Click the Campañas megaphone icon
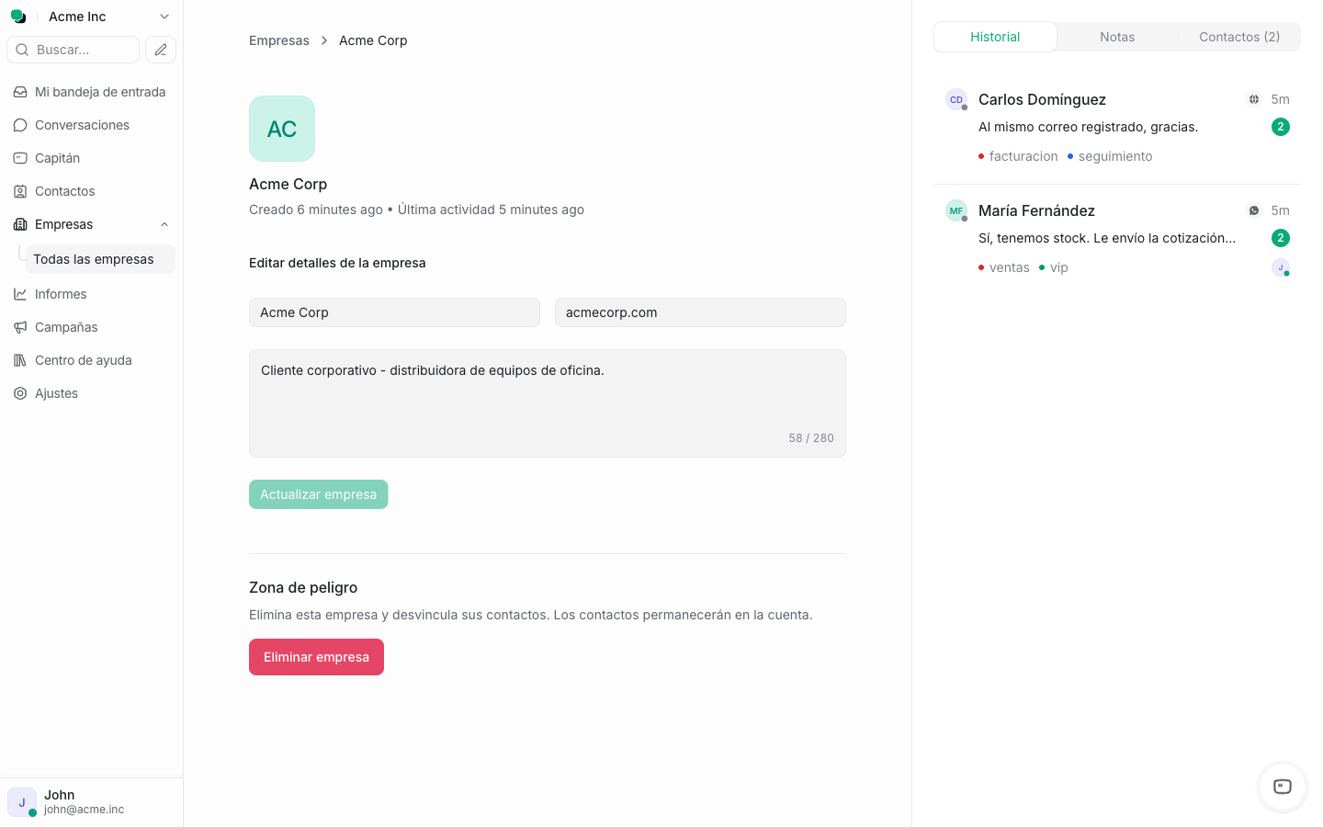Image resolution: width=1323 pixels, height=827 pixels. 20,327
